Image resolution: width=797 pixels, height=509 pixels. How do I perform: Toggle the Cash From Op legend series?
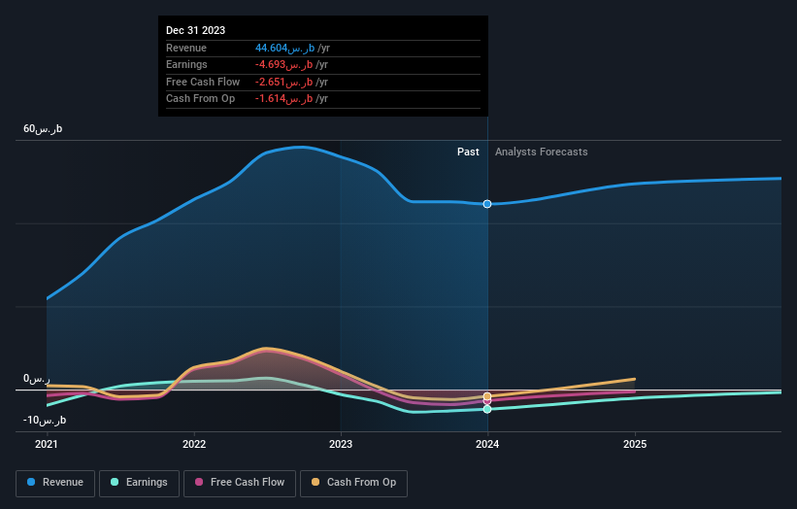tap(353, 483)
